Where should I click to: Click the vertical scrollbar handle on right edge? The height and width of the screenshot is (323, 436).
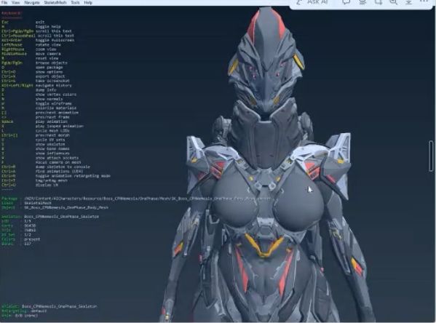coord(431,156)
